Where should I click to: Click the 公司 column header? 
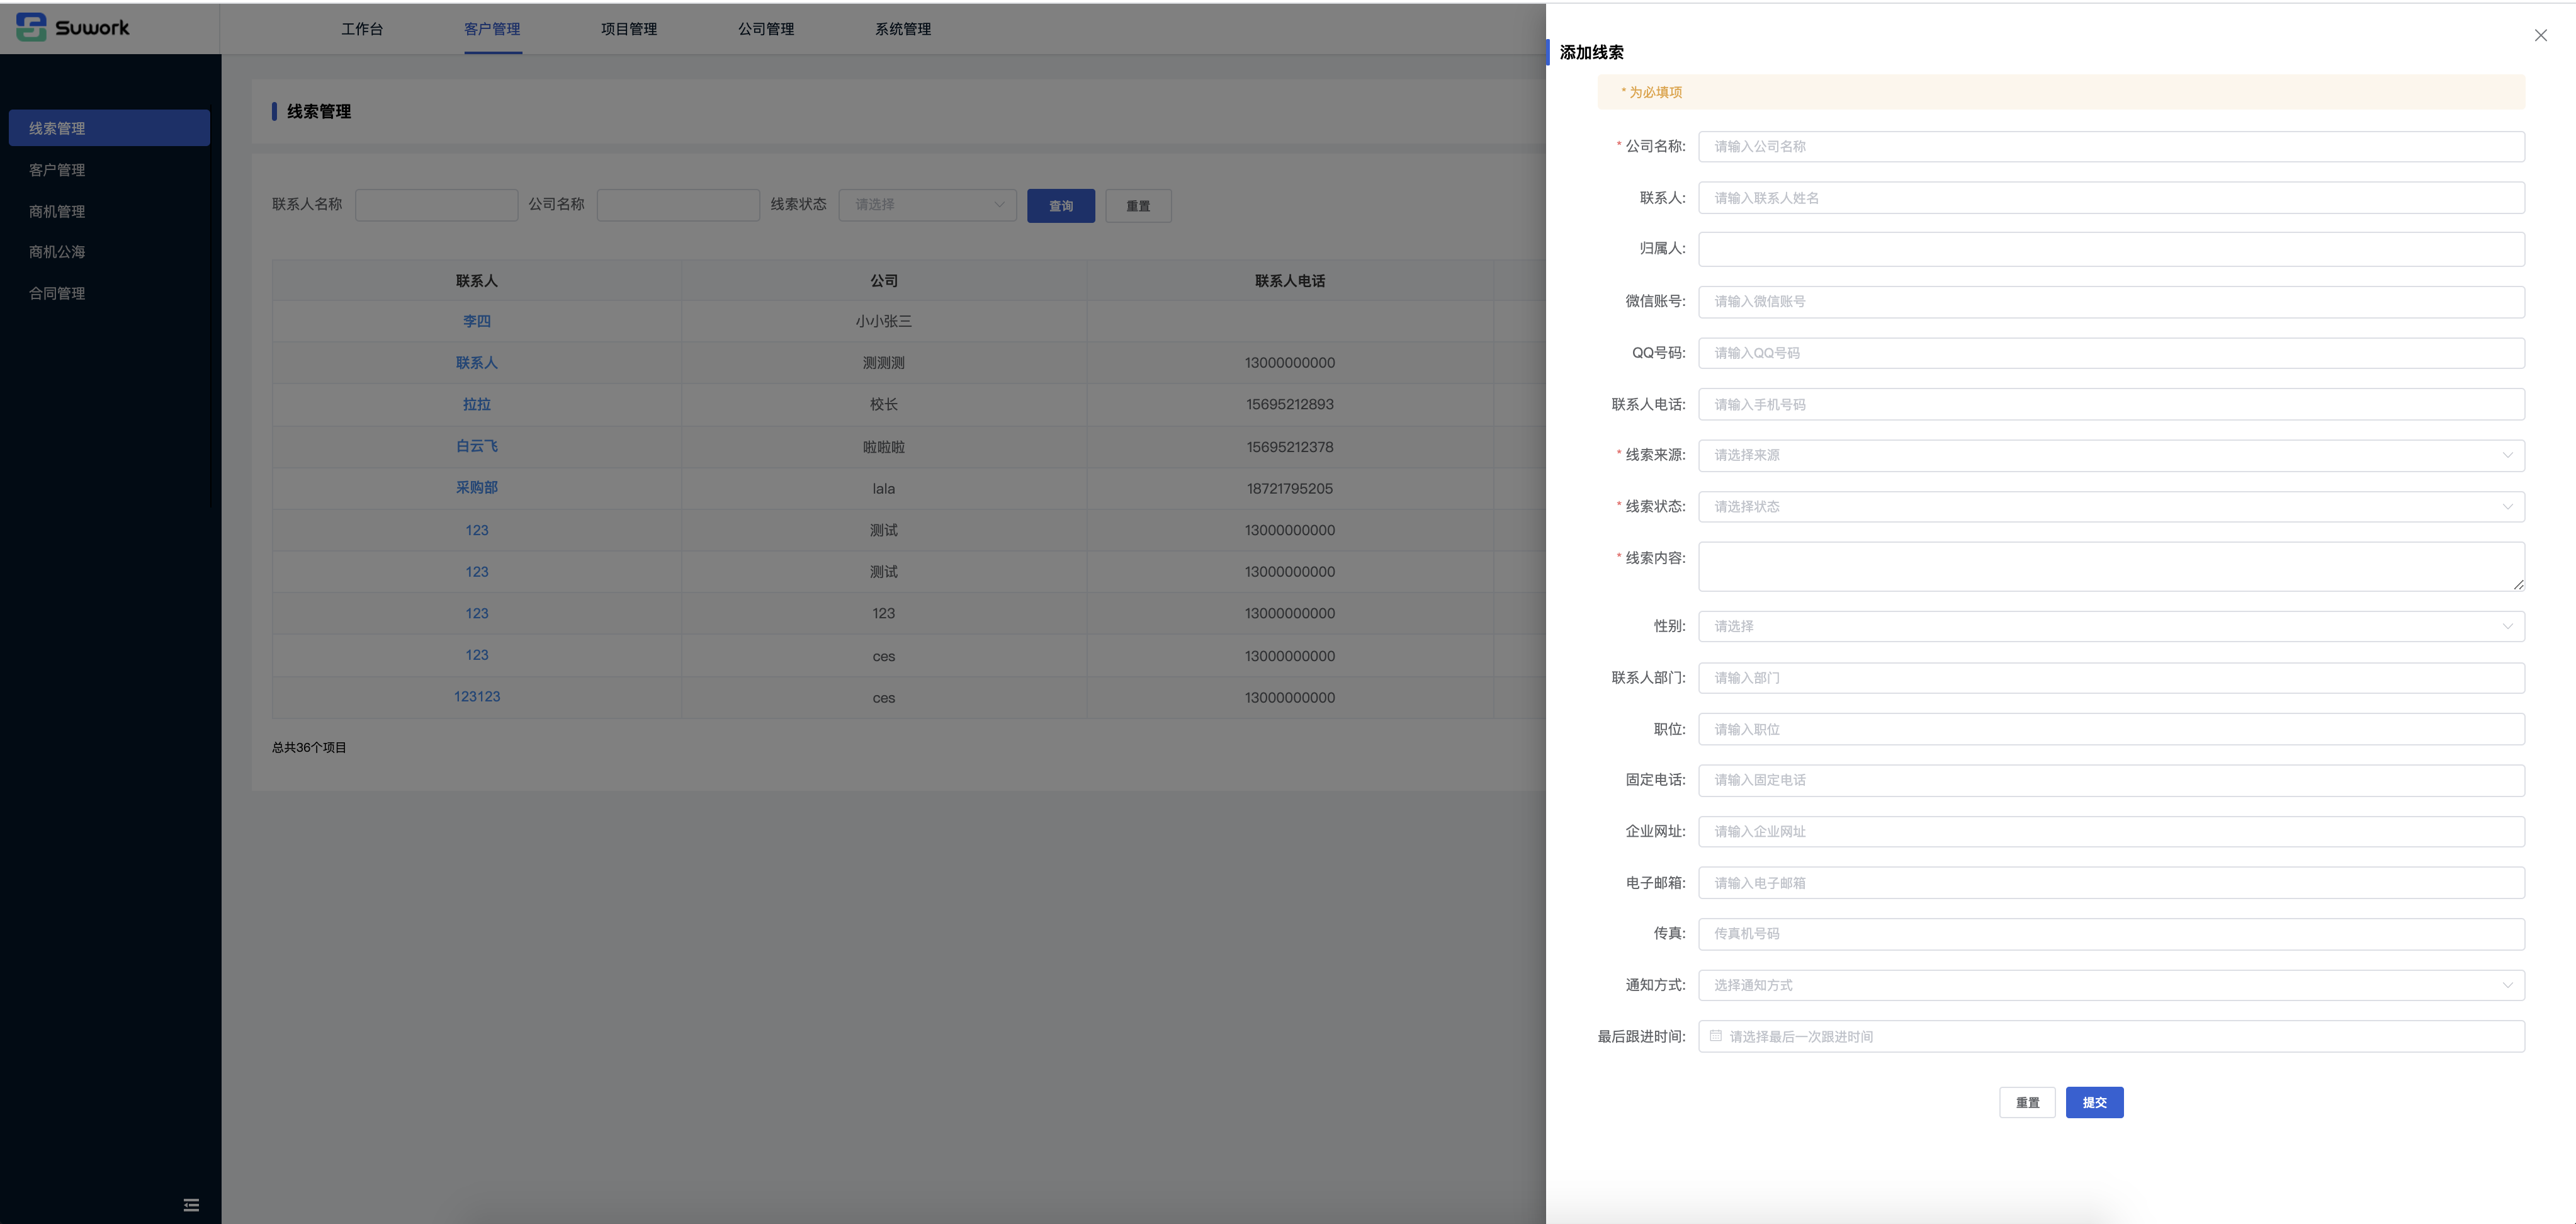(884, 281)
